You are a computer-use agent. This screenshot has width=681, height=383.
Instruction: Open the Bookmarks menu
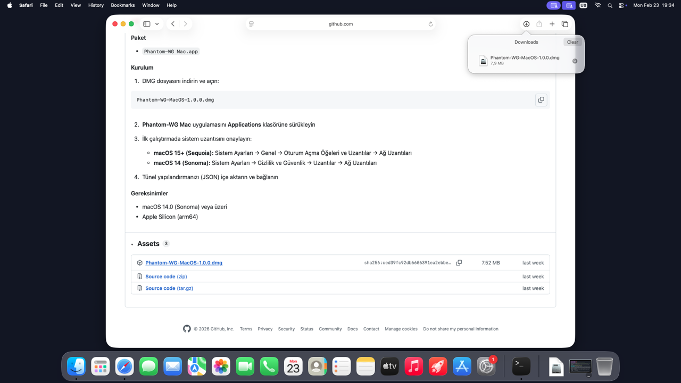122,5
